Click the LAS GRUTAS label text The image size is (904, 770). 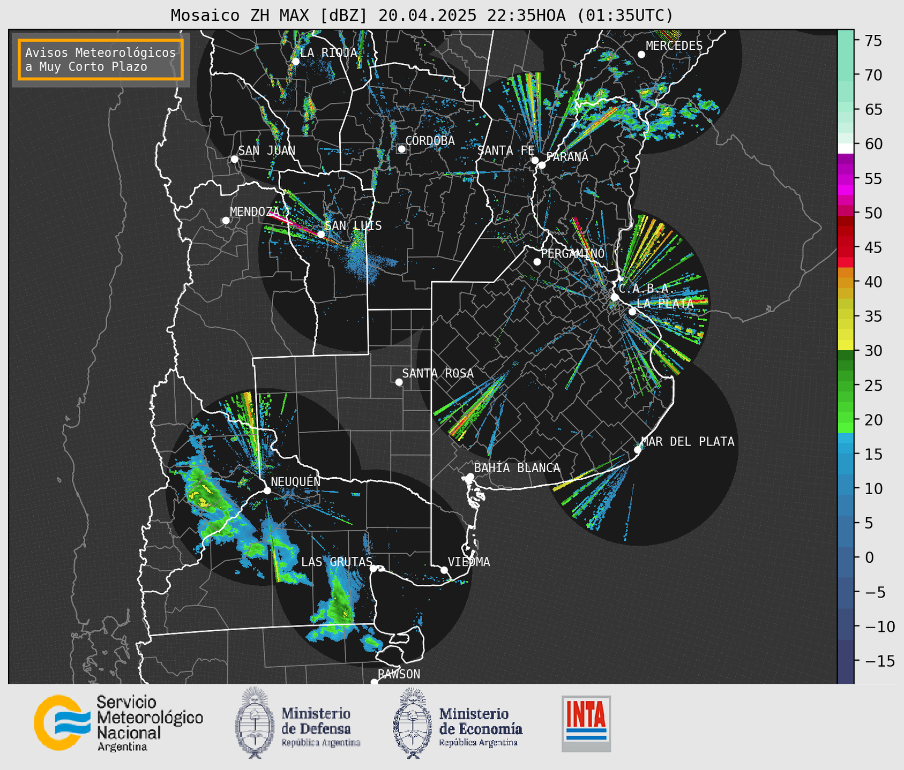click(337, 562)
